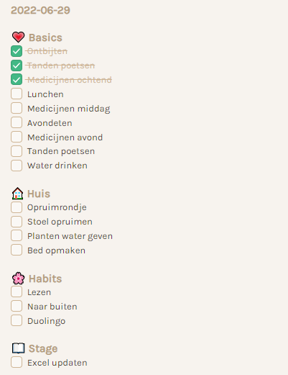Screen dimensions: 288x375
Task: Uncheck the Ontbijten checkbox
Action: coord(17,51)
